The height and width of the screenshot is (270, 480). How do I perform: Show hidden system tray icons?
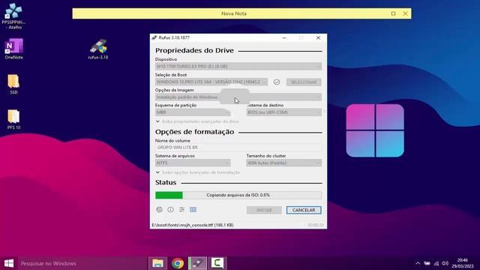point(418,263)
